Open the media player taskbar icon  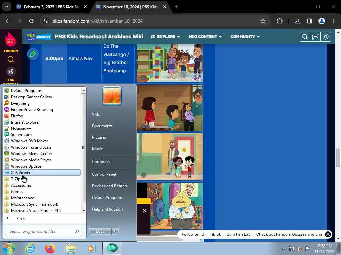click(91, 248)
